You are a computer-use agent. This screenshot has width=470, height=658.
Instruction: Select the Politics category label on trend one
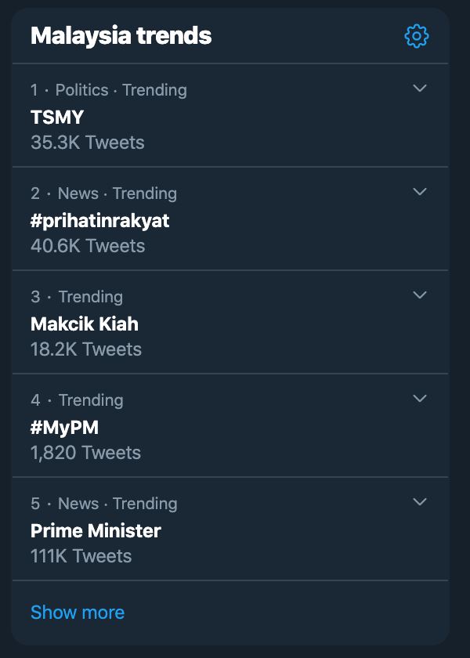pyautogui.click(x=81, y=90)
